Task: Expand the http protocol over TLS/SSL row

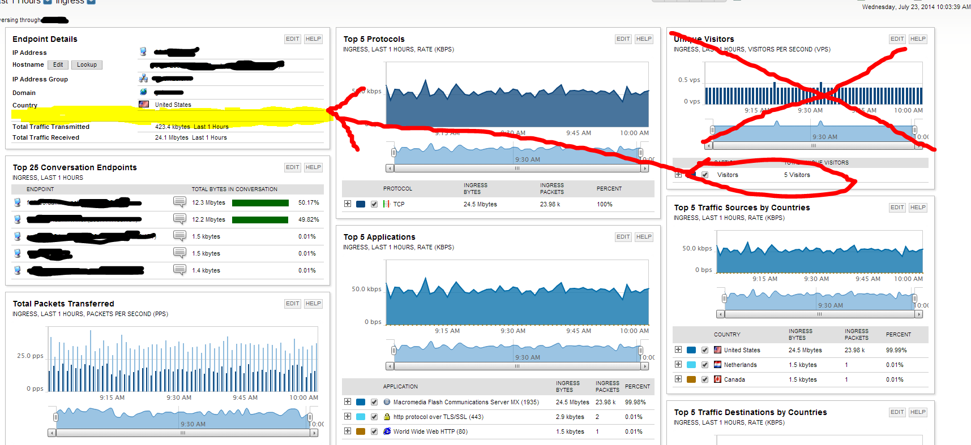Action: tap(348, 416)
